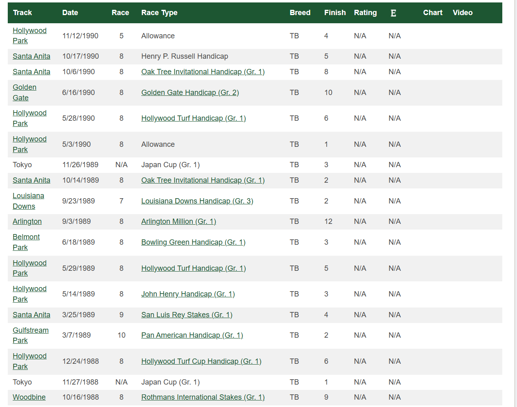This screenshot has height=407, width=517.
Task: Select Allowance race type dated 5/3/1990
Action: point(158,144)
